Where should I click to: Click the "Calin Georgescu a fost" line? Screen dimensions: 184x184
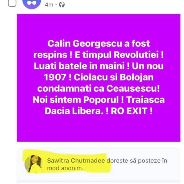tap(99, 44)
